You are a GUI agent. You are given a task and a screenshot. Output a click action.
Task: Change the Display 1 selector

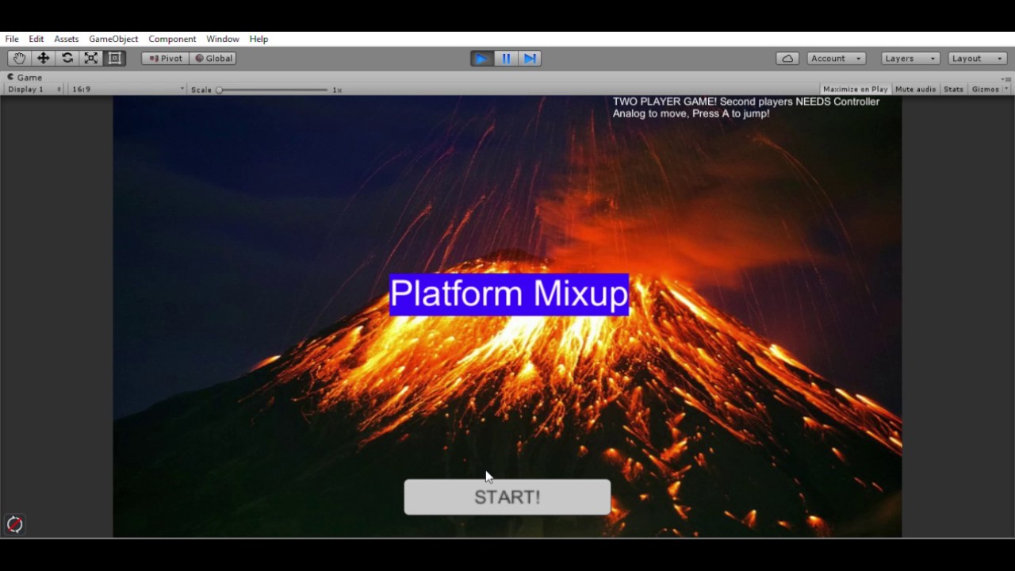click(x=34, y=89)
